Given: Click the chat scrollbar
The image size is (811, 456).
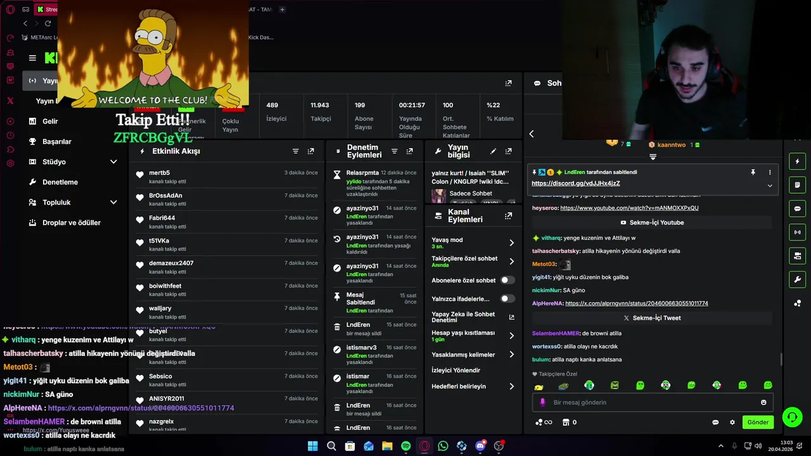Looking at the screenshot, I should [781, 360].
